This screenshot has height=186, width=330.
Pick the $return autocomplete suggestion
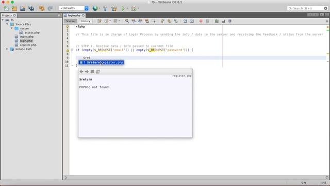(x=101, y=63)
